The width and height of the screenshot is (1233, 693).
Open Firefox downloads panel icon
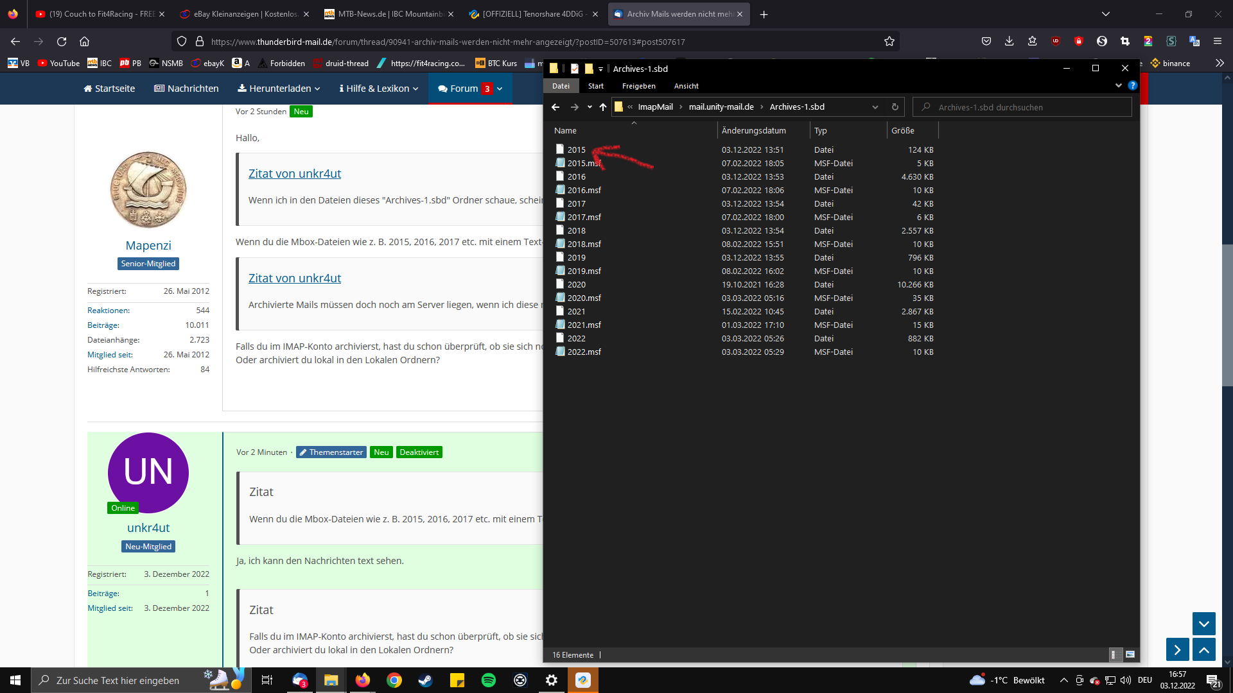click(x=1009, y=42)
